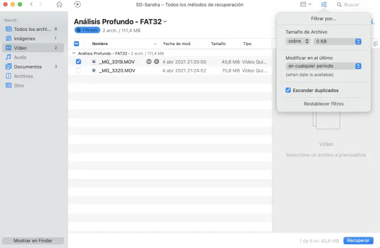Click the preview eye icon on _MG_3319.MOV

pyautogui.click(x=149, y=62)
